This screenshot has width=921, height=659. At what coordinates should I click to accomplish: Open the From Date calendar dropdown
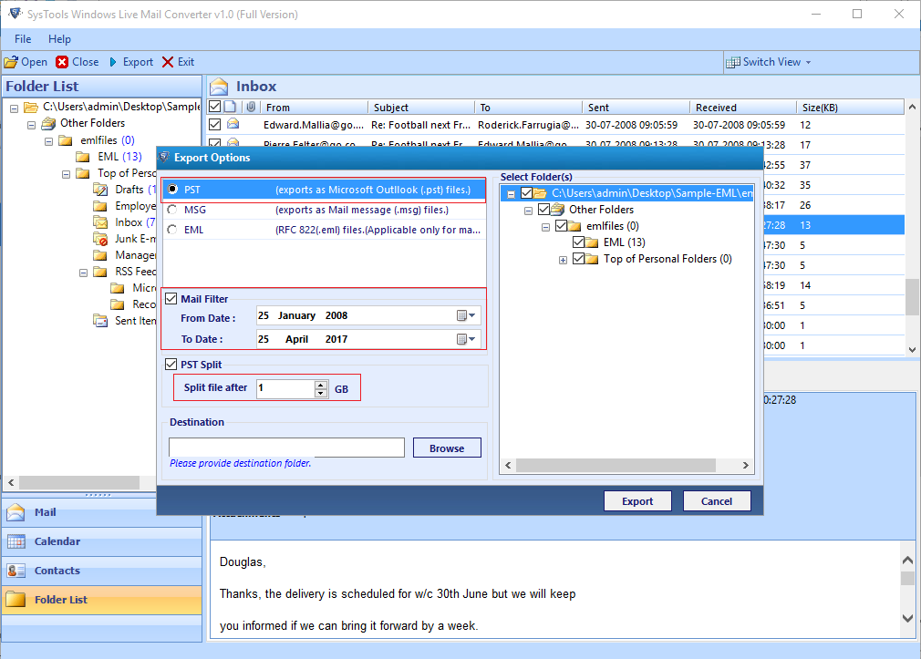pyautogui.click(x=466, y=316)
